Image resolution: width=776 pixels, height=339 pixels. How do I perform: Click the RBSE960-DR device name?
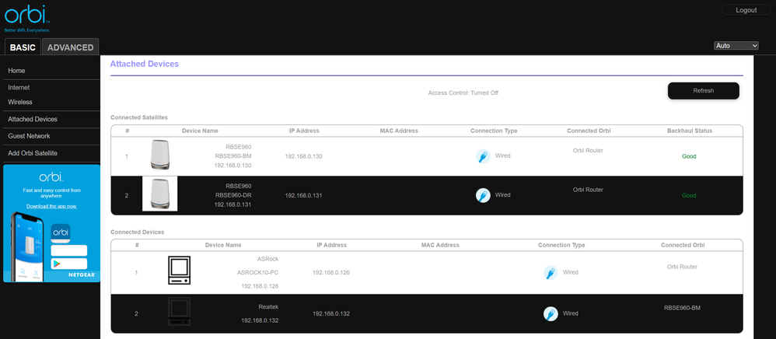pyautogui.click(x=233, y=195)
